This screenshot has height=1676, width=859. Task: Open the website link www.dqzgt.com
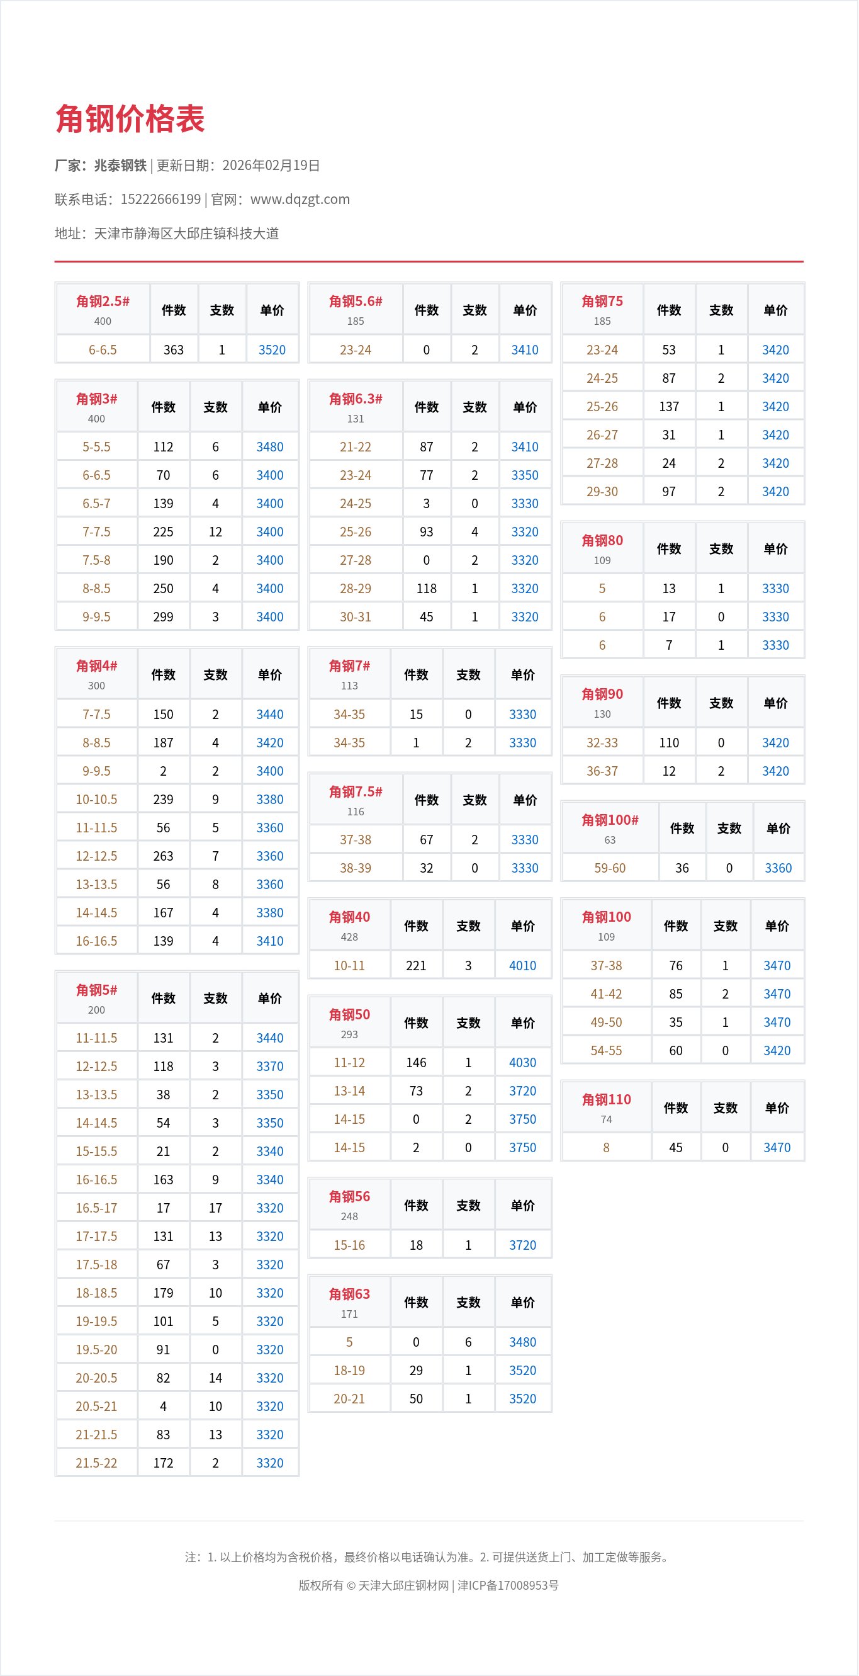click(x=300, y=199)
